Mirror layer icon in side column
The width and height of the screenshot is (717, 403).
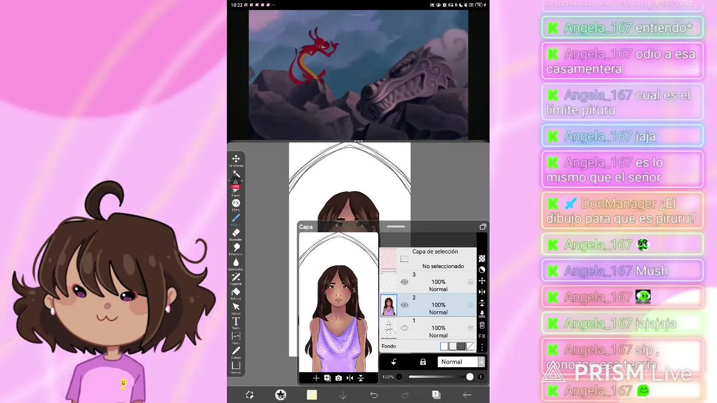(482, 292)
